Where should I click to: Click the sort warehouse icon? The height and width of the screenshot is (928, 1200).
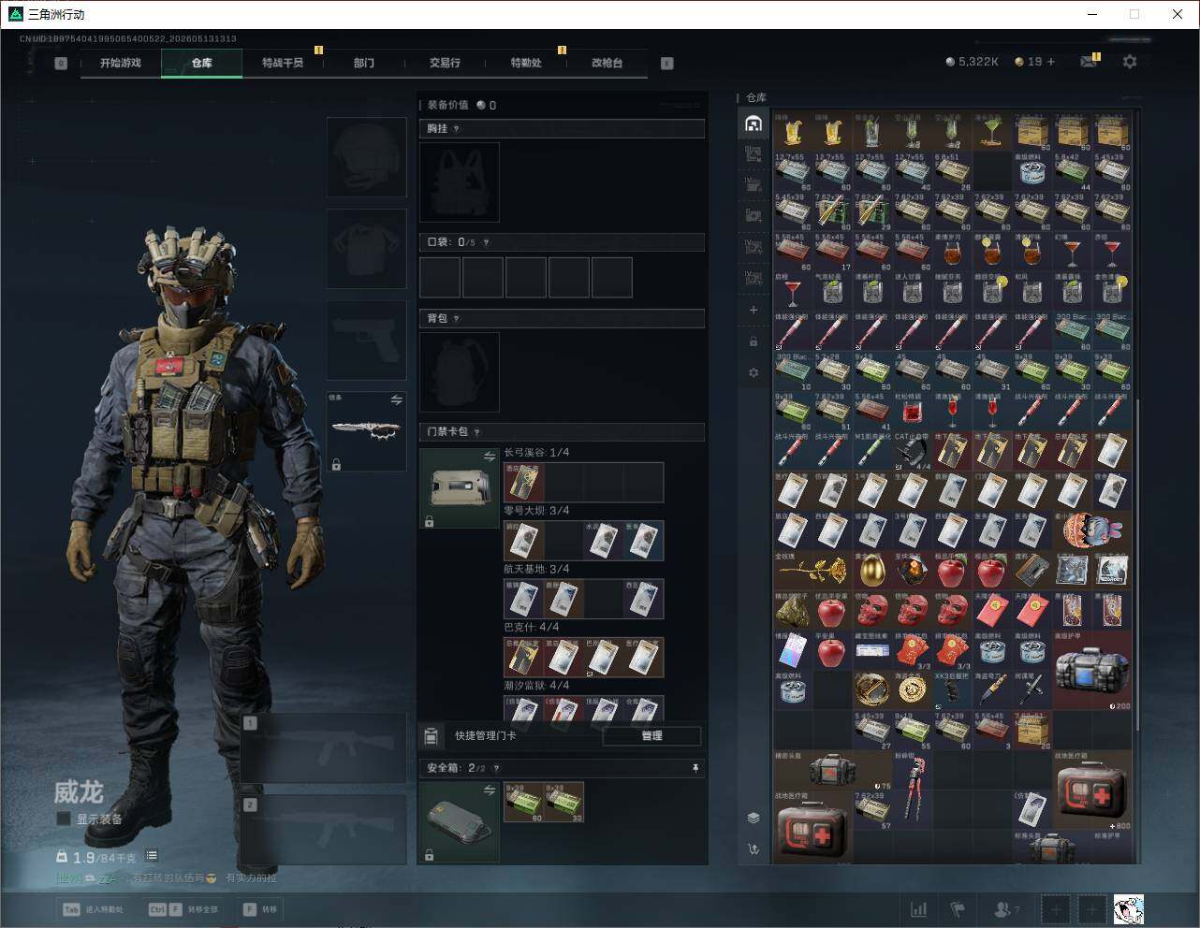[754, 849]
